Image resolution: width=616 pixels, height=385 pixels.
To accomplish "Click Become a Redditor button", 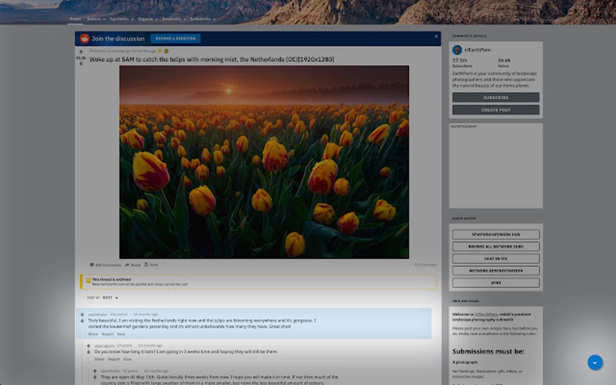I will [x=176, y=39].
